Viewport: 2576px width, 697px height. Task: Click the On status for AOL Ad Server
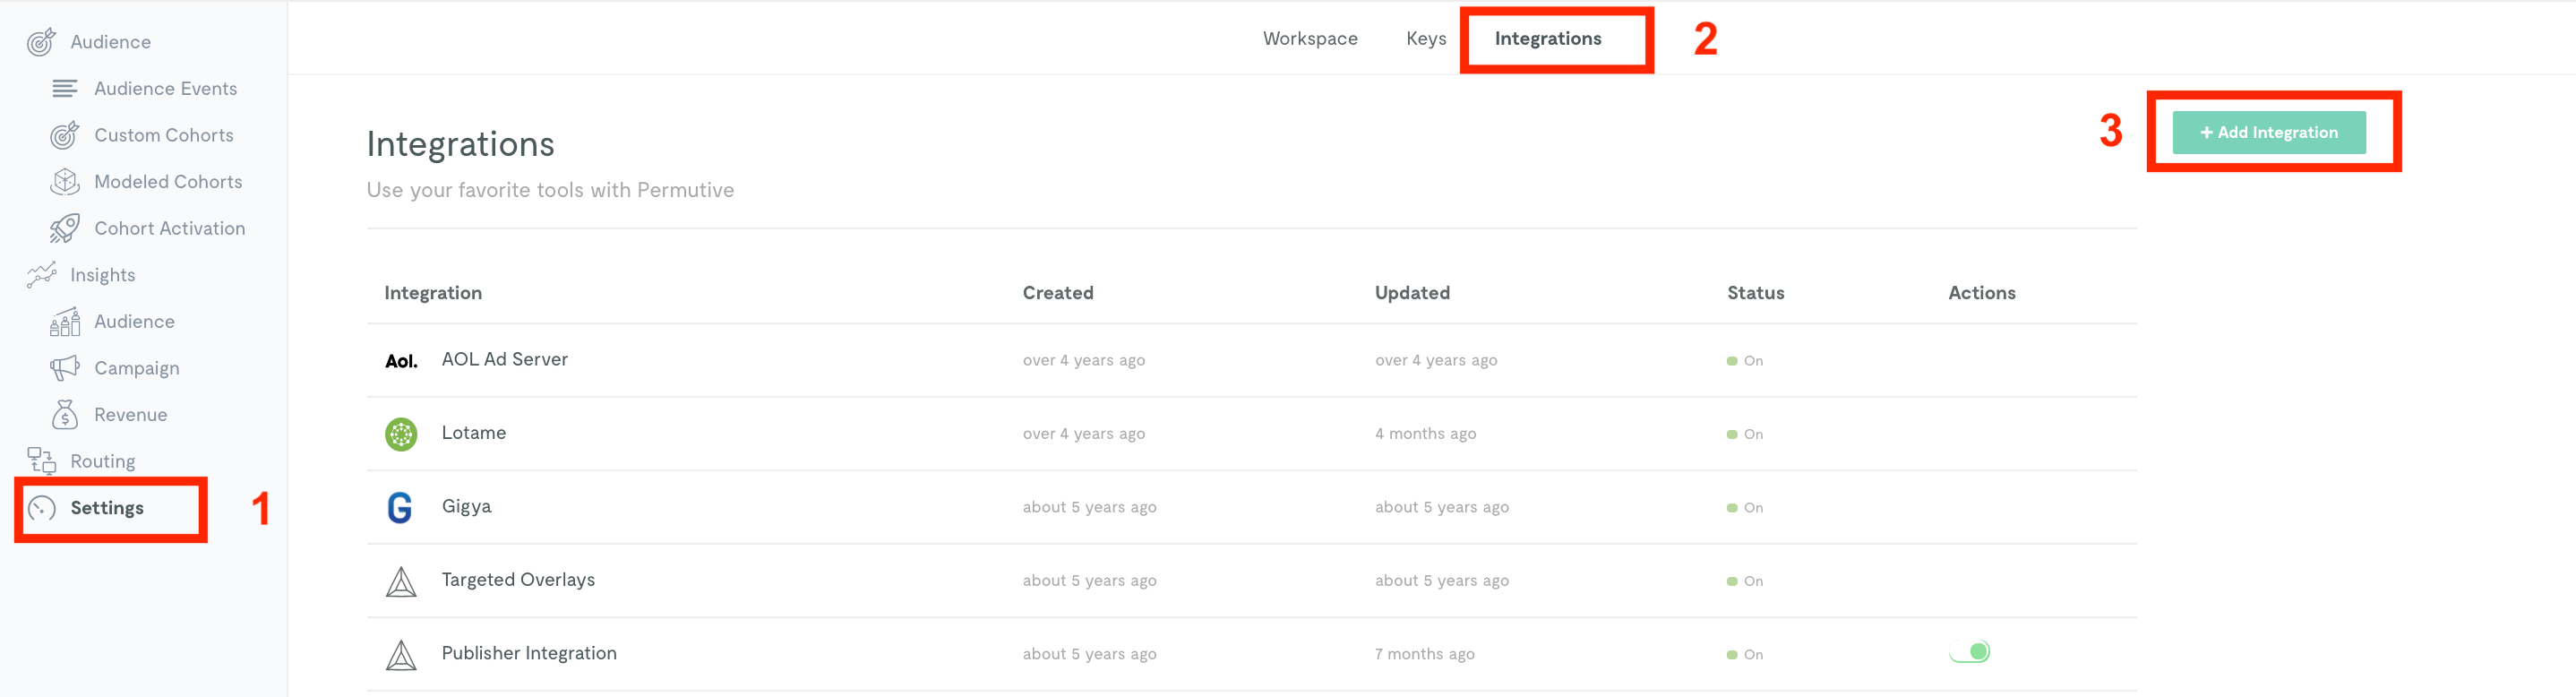(x=1745, y=361)
